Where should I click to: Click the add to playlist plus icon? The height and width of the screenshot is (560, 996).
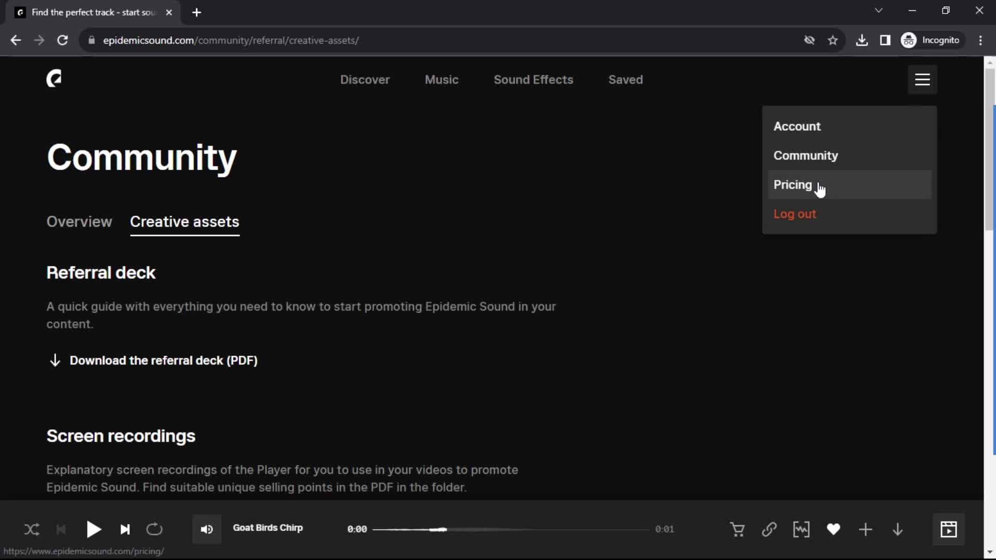coord(865,528)
